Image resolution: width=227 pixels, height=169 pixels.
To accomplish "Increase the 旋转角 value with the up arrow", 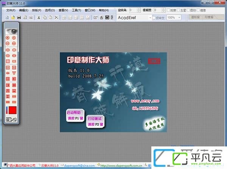I will coord(139,9).
